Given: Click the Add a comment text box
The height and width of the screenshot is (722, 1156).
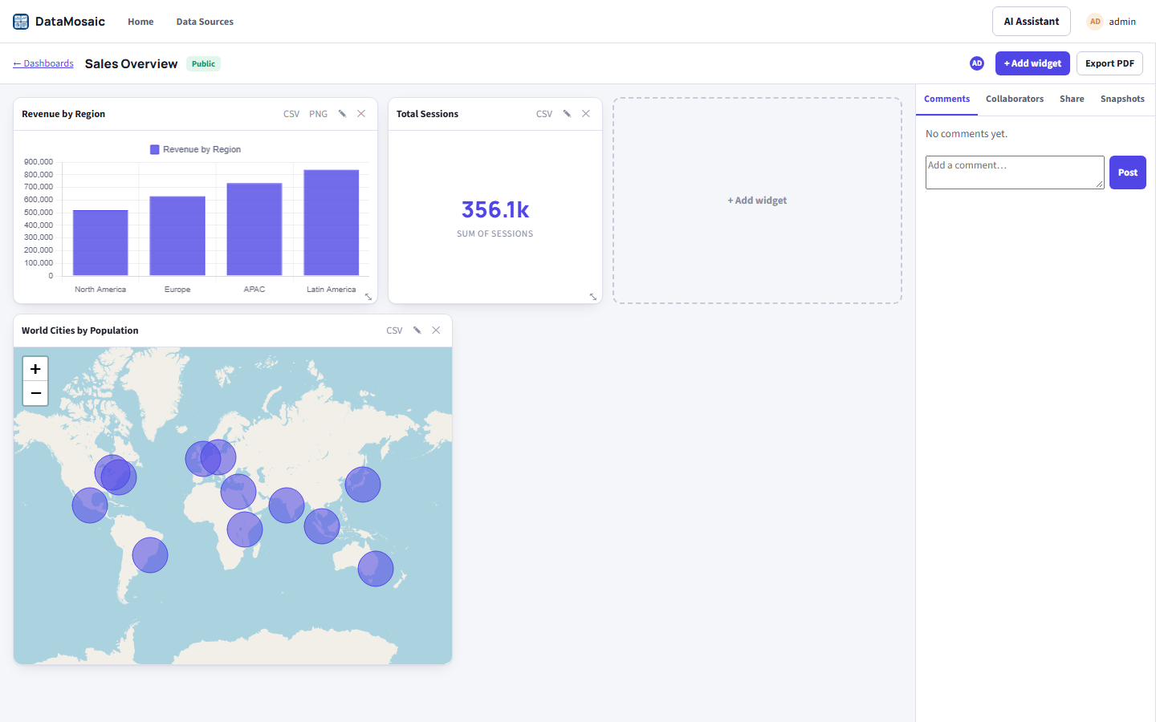Looking at the screenshot, I should click(1015, 172).
